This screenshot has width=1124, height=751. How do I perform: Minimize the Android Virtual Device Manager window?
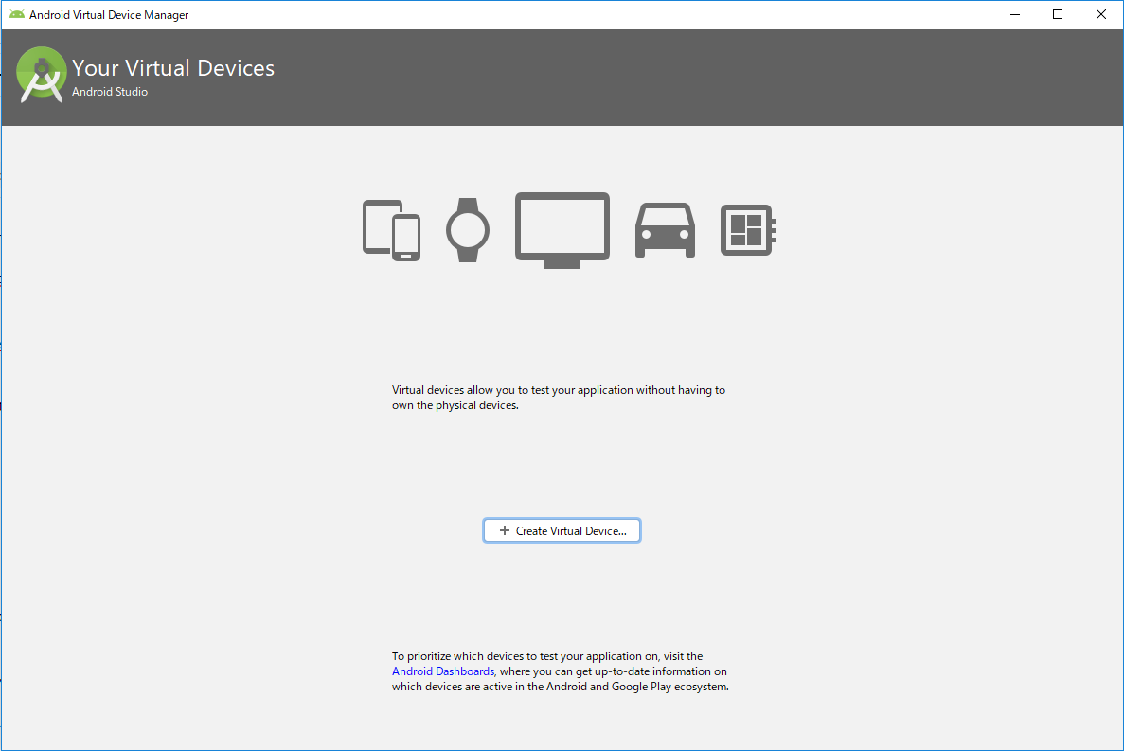[1014, 14]
